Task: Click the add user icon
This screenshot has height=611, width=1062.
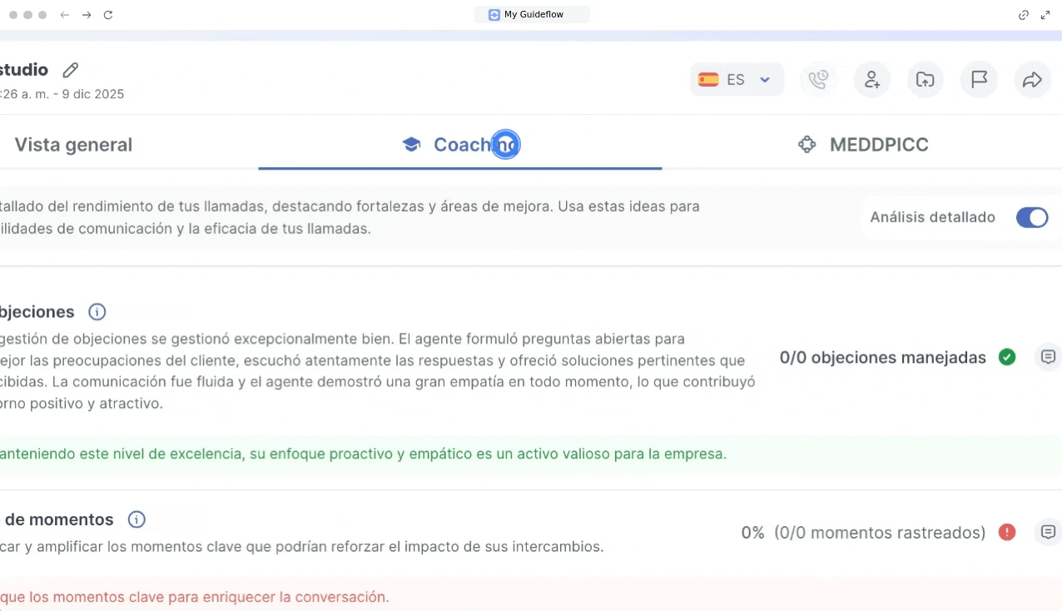Action: click(x=871, y=80)
